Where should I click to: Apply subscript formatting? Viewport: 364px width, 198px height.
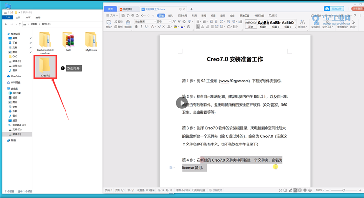coord(164,27)
